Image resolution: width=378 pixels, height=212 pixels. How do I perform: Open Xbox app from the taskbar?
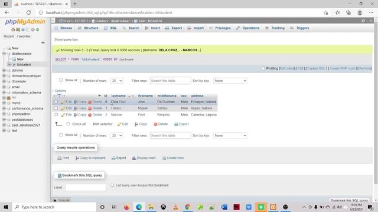tap(163, 207)
